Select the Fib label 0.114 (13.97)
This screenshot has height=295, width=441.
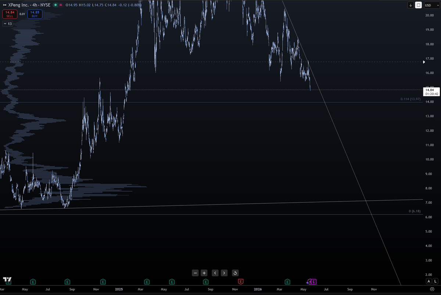pos(410,99)
